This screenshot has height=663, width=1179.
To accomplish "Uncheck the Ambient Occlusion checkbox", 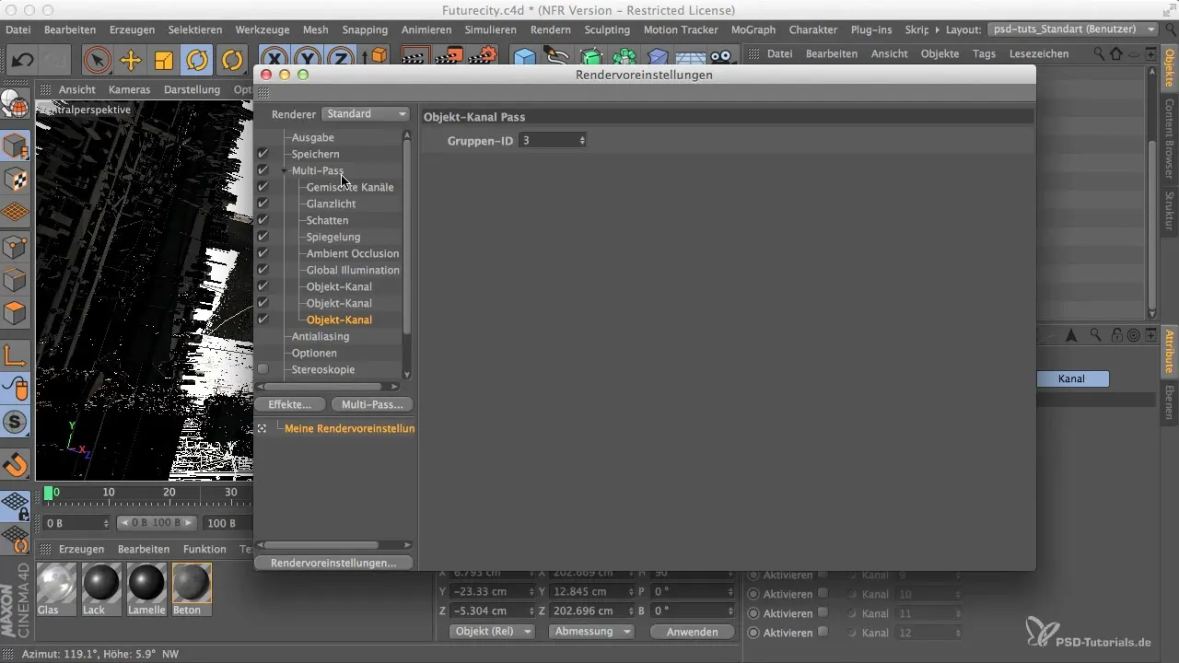I will click(263, 253).
